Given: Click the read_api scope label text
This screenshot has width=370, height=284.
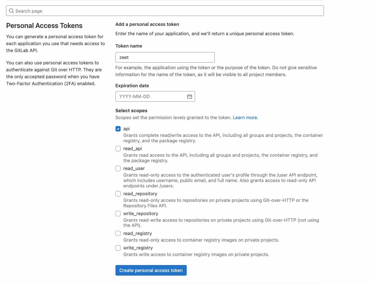Looking at the screenshot, I should click(132, 148).
